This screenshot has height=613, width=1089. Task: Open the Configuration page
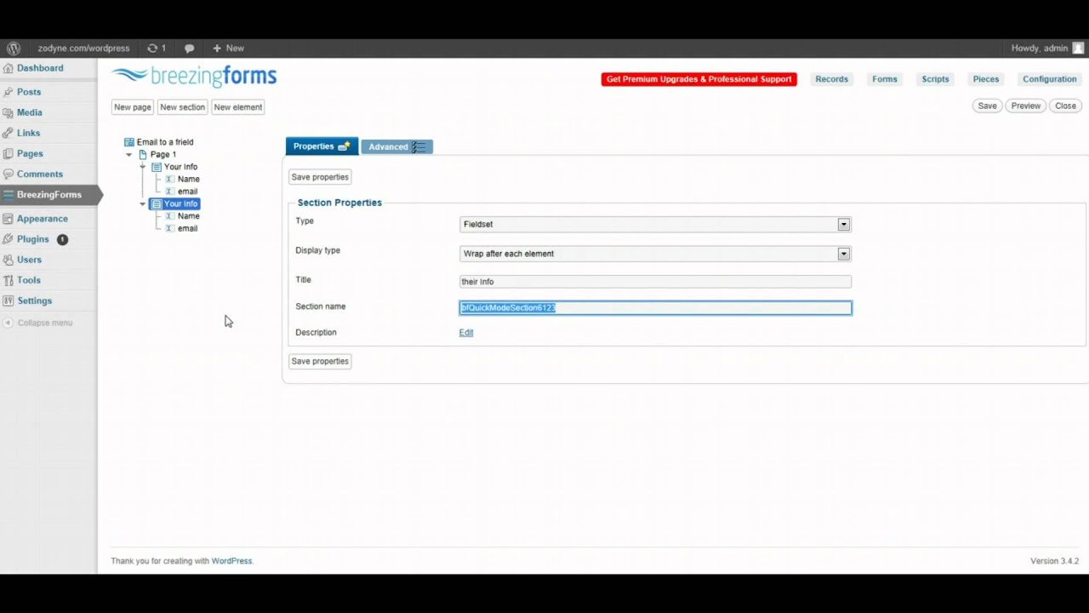[x=1050, y=79]
